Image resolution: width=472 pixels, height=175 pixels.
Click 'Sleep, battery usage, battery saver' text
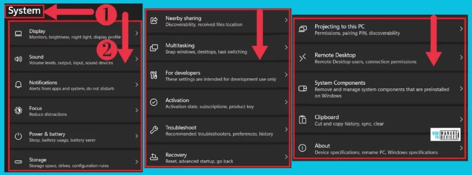coord(62,140)
